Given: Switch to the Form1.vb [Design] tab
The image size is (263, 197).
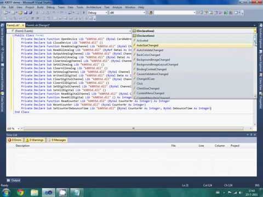Looking at the screenshot, I should (x=38, y=25).
